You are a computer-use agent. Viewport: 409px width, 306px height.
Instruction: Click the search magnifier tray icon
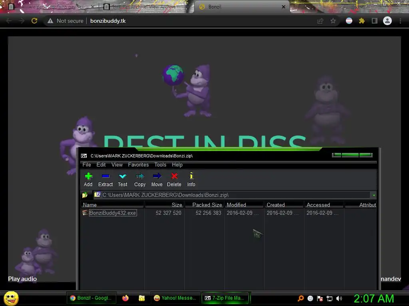tap(300, 298)
